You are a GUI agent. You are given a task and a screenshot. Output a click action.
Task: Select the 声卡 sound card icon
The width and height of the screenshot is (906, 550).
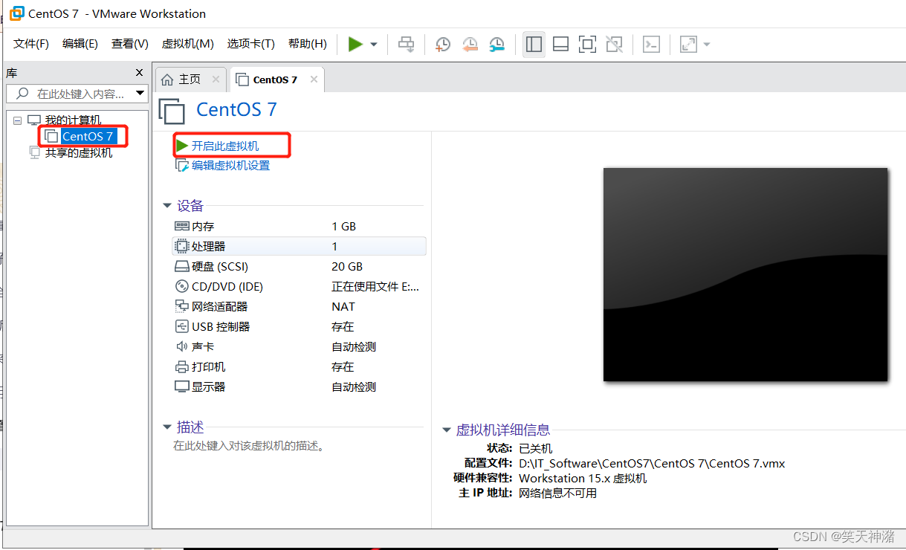pyautogui.click(x=182, y=346)
